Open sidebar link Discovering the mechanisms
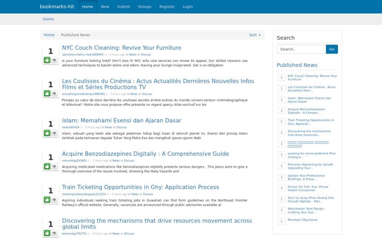This screenshot has height=238, width=382. pos(309,133)
